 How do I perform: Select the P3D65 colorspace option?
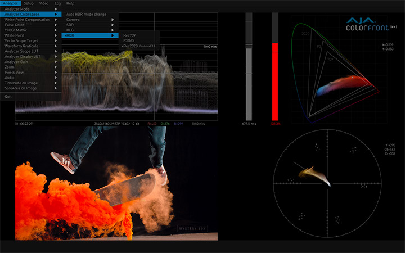click(129, 40)
